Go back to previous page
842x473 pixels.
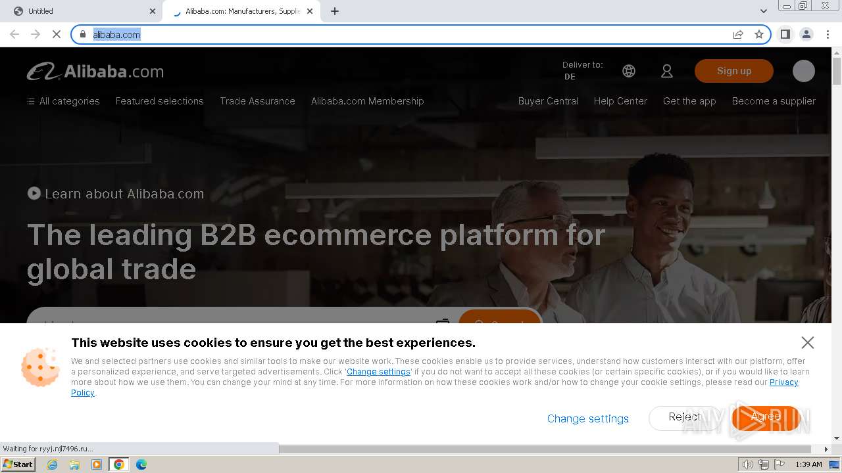[x=14, y=34]
